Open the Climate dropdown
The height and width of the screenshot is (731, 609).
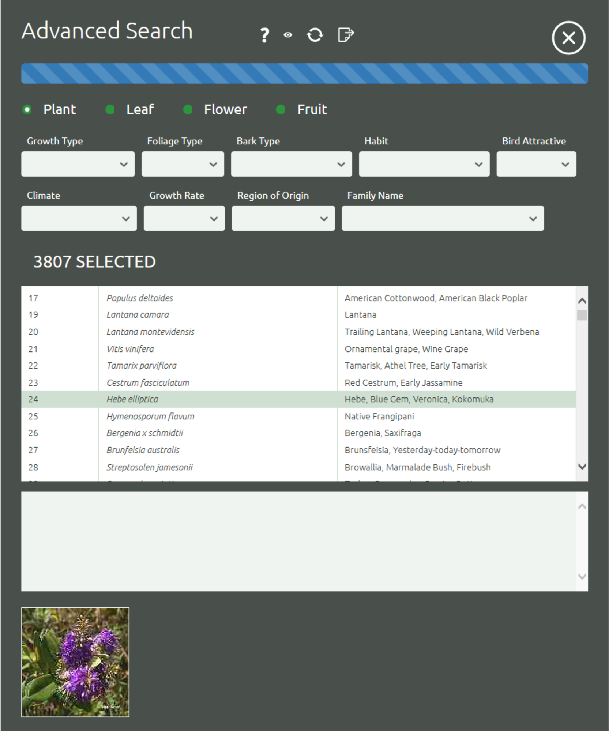[79, 218]
